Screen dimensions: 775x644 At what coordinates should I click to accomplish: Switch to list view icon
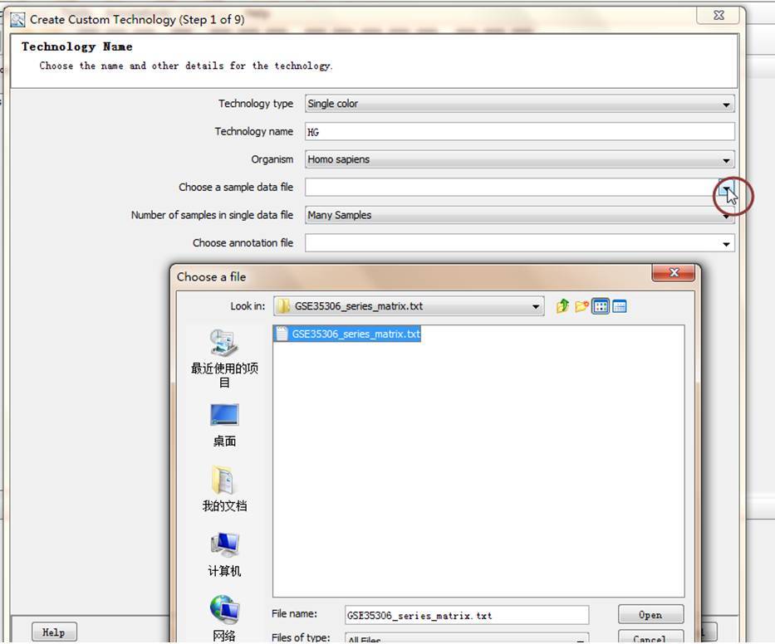(x=601, y=306)
